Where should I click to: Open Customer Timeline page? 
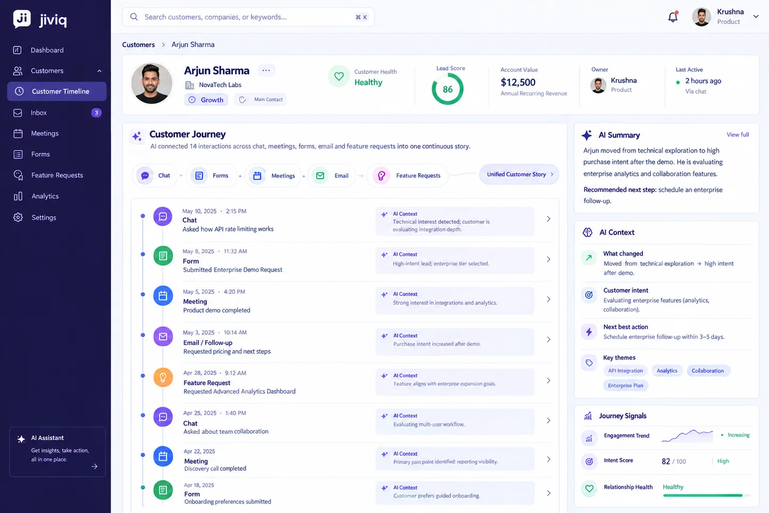(x=57, y=91)
